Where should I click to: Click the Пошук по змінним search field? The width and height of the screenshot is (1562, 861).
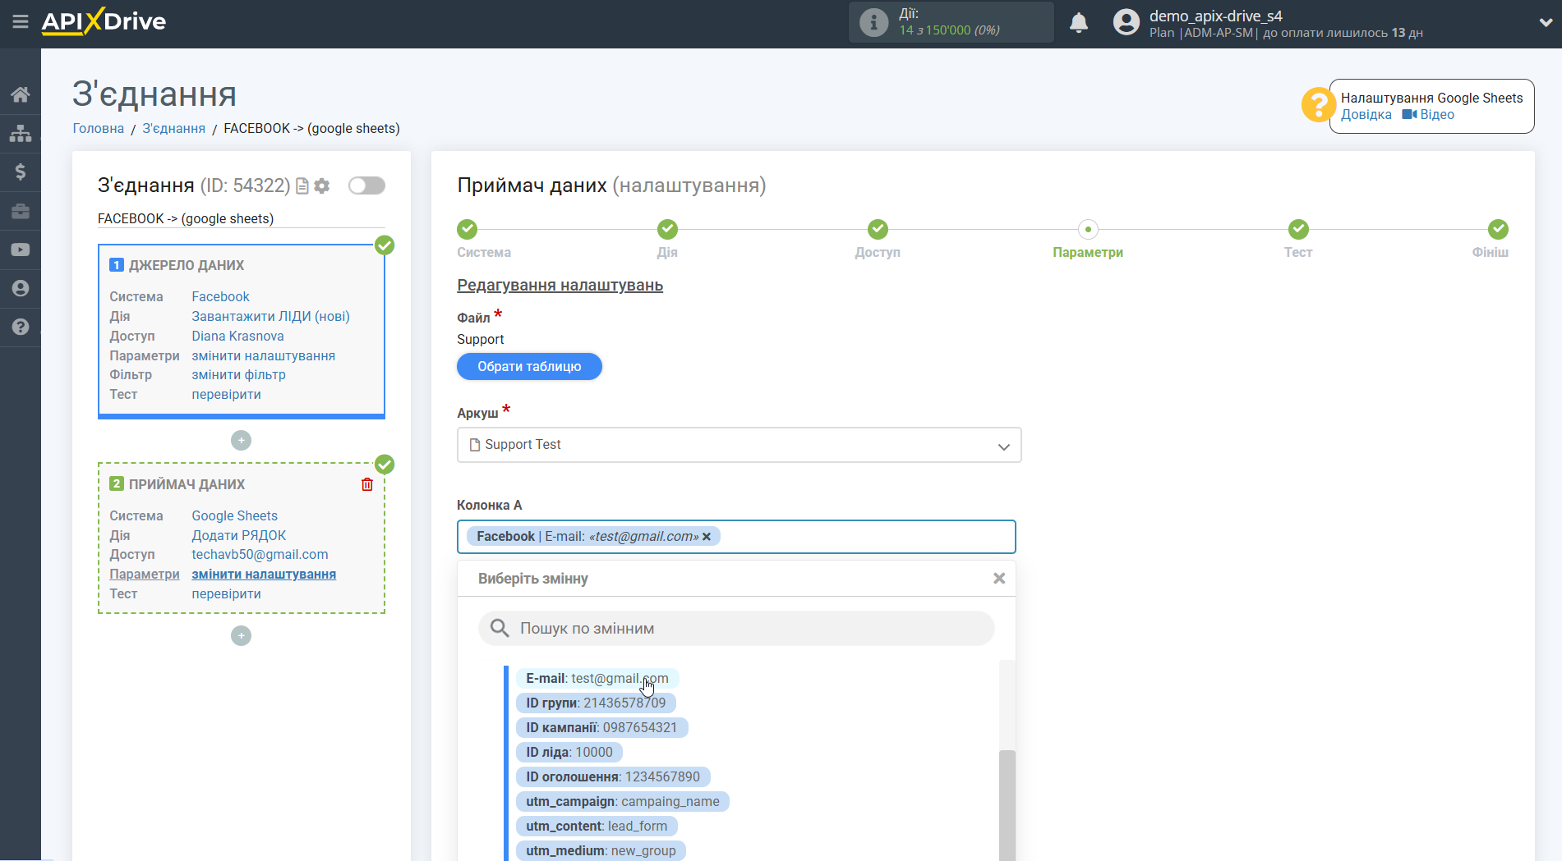[736, 629]
